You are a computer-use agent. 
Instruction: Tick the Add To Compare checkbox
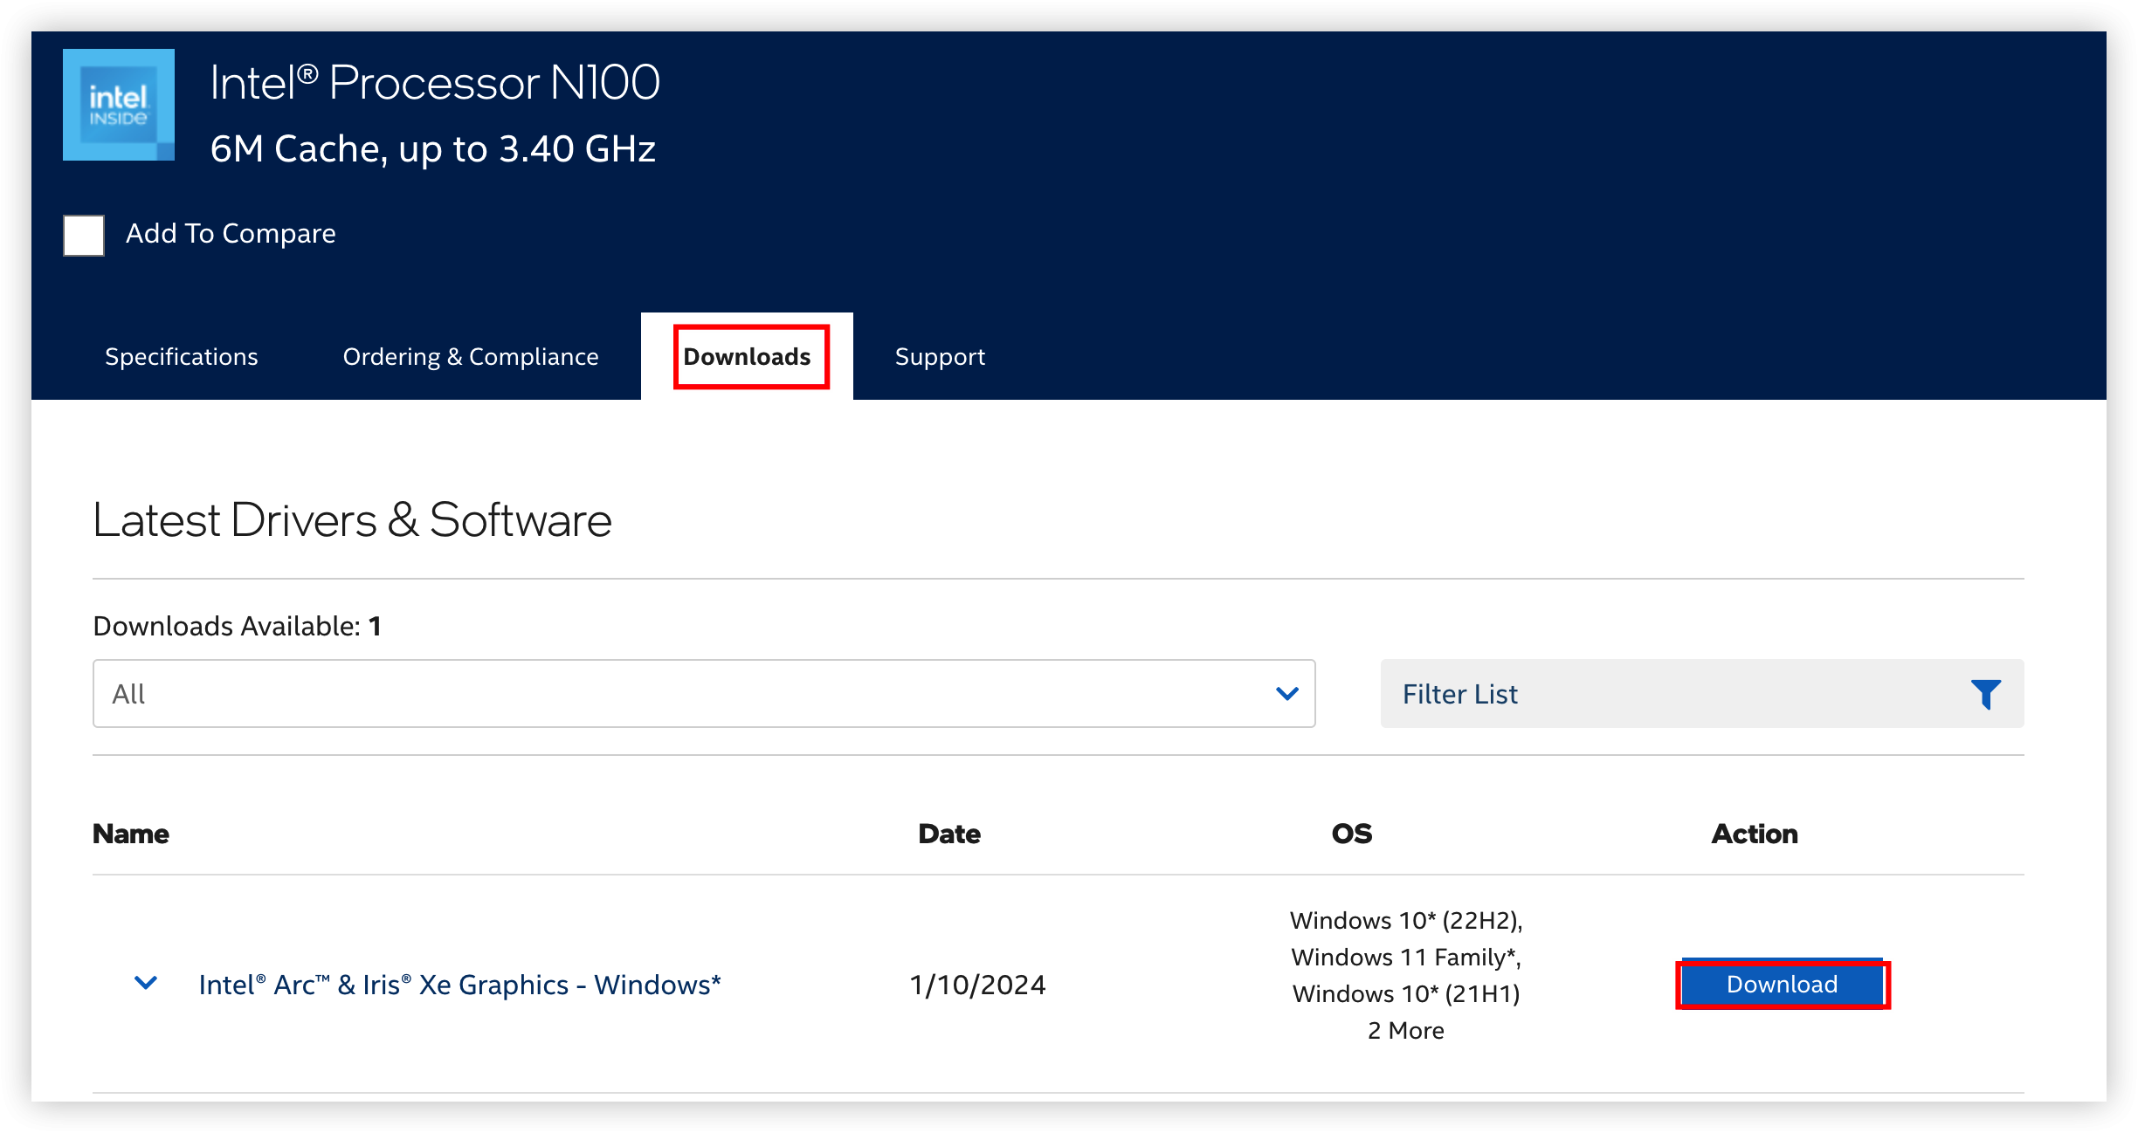84,235
